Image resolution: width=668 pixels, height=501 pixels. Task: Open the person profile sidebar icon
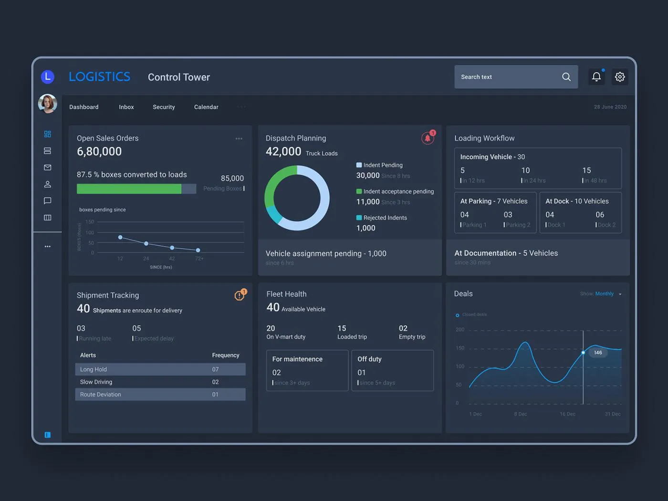pyautogui.click(x=47, y=184)
